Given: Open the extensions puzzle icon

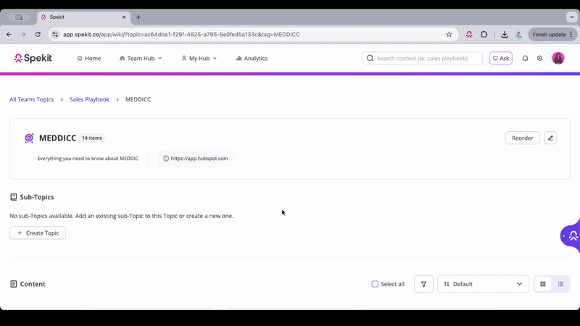Looking at the screenshot, I should pyautogui.click(x=484, y=34).
